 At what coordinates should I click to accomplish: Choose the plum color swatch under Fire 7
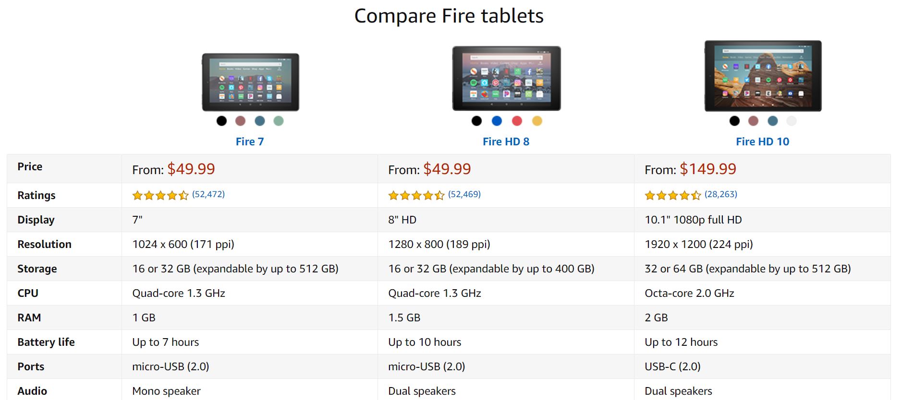click(241, 121)
